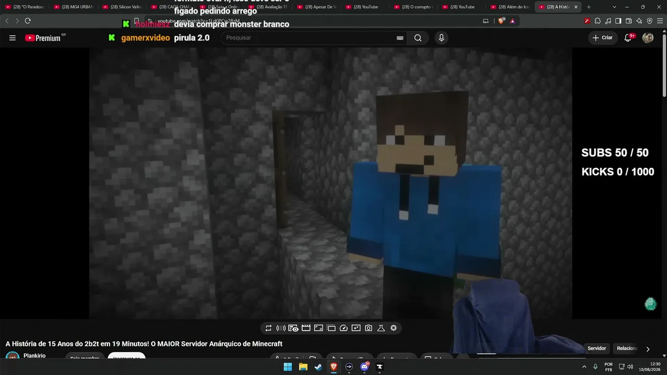The image size is (667, 375).
Task: Go back in browser history
Action: [7, 21]
